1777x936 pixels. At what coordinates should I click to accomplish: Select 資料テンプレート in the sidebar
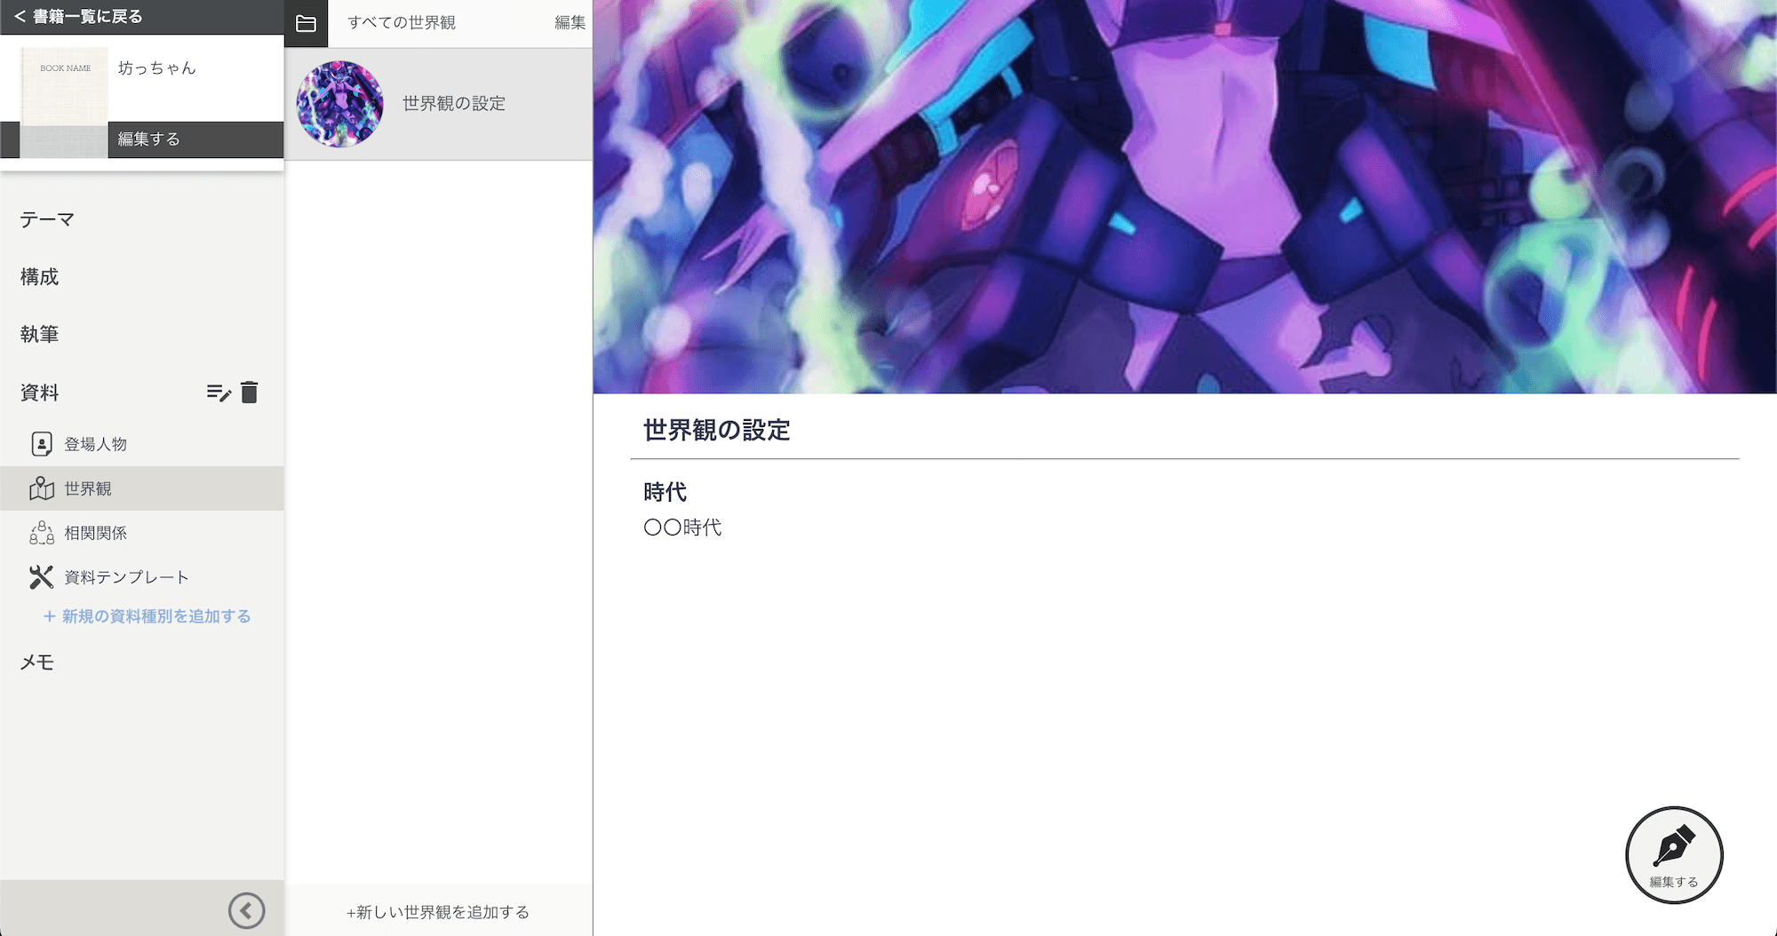point(142,577)
